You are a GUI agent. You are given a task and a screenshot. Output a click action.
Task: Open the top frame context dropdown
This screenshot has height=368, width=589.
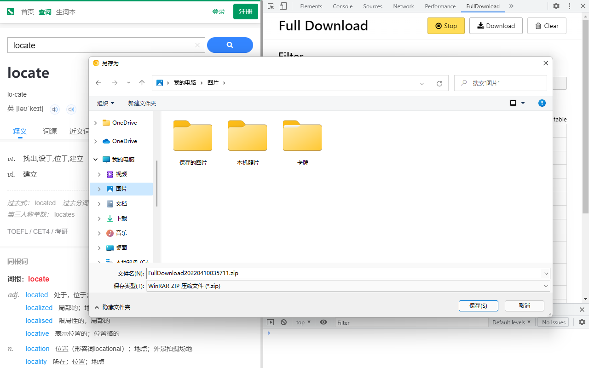(x=303, y=322)
